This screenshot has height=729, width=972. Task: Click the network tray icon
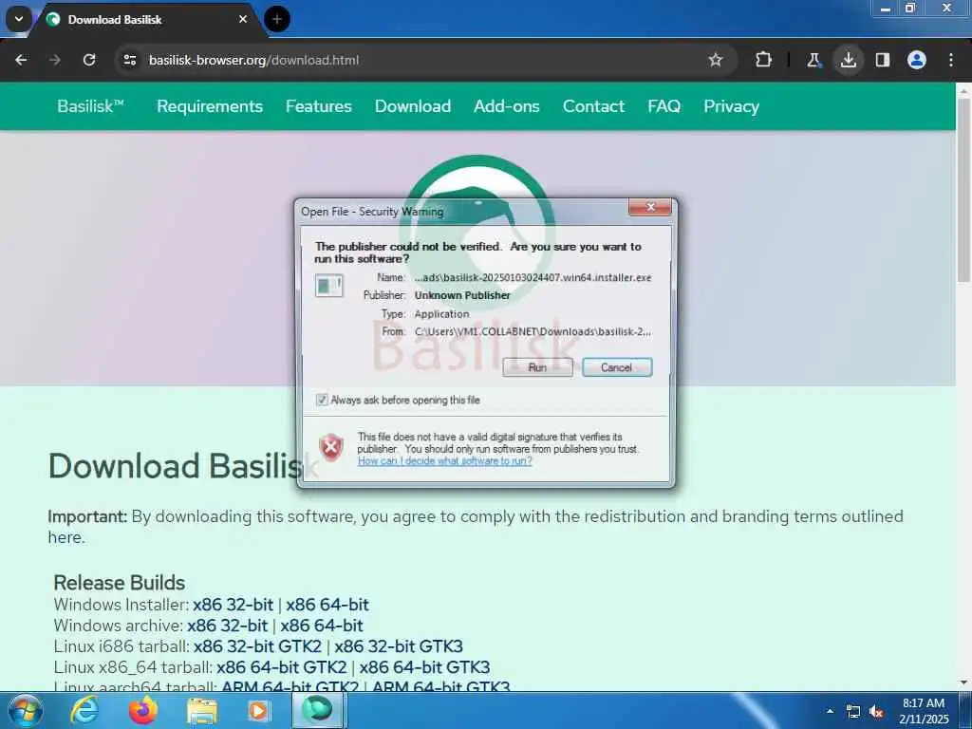[853, 712]
